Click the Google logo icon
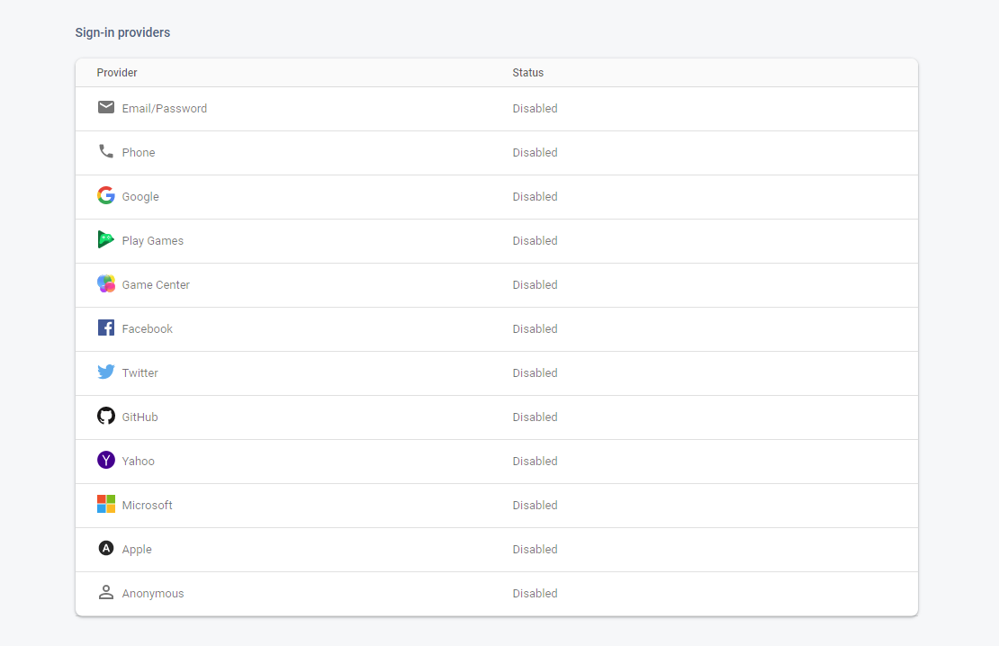Viewport: 999px width, 646px height. click(106, 196)
